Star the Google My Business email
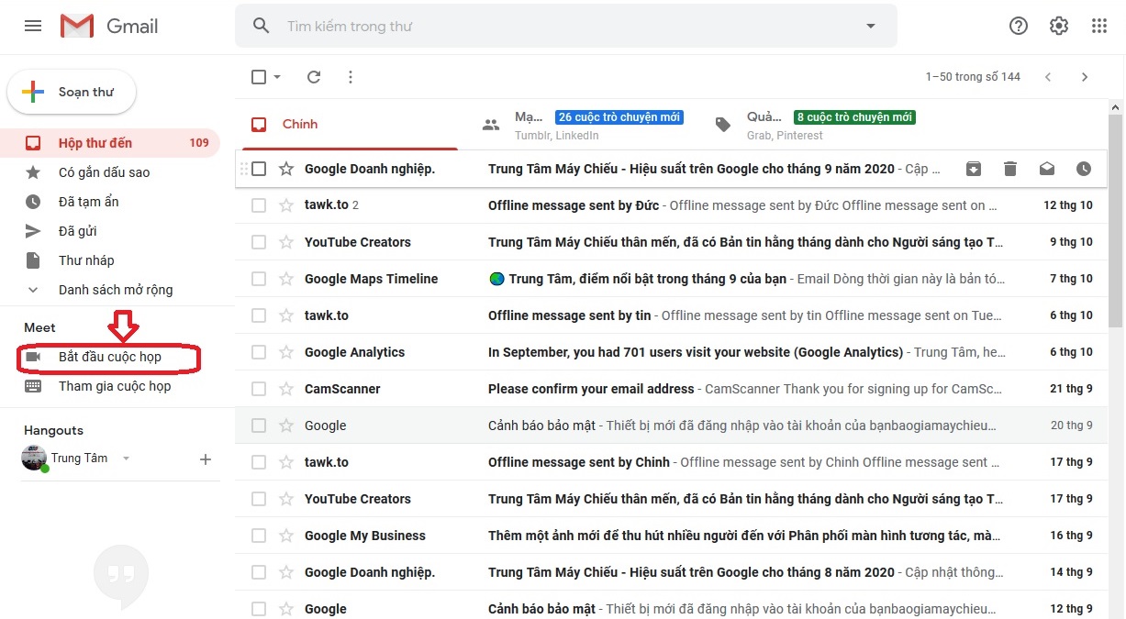Image resolution: width=1126 pixels, height=619 pixels. 286,536
